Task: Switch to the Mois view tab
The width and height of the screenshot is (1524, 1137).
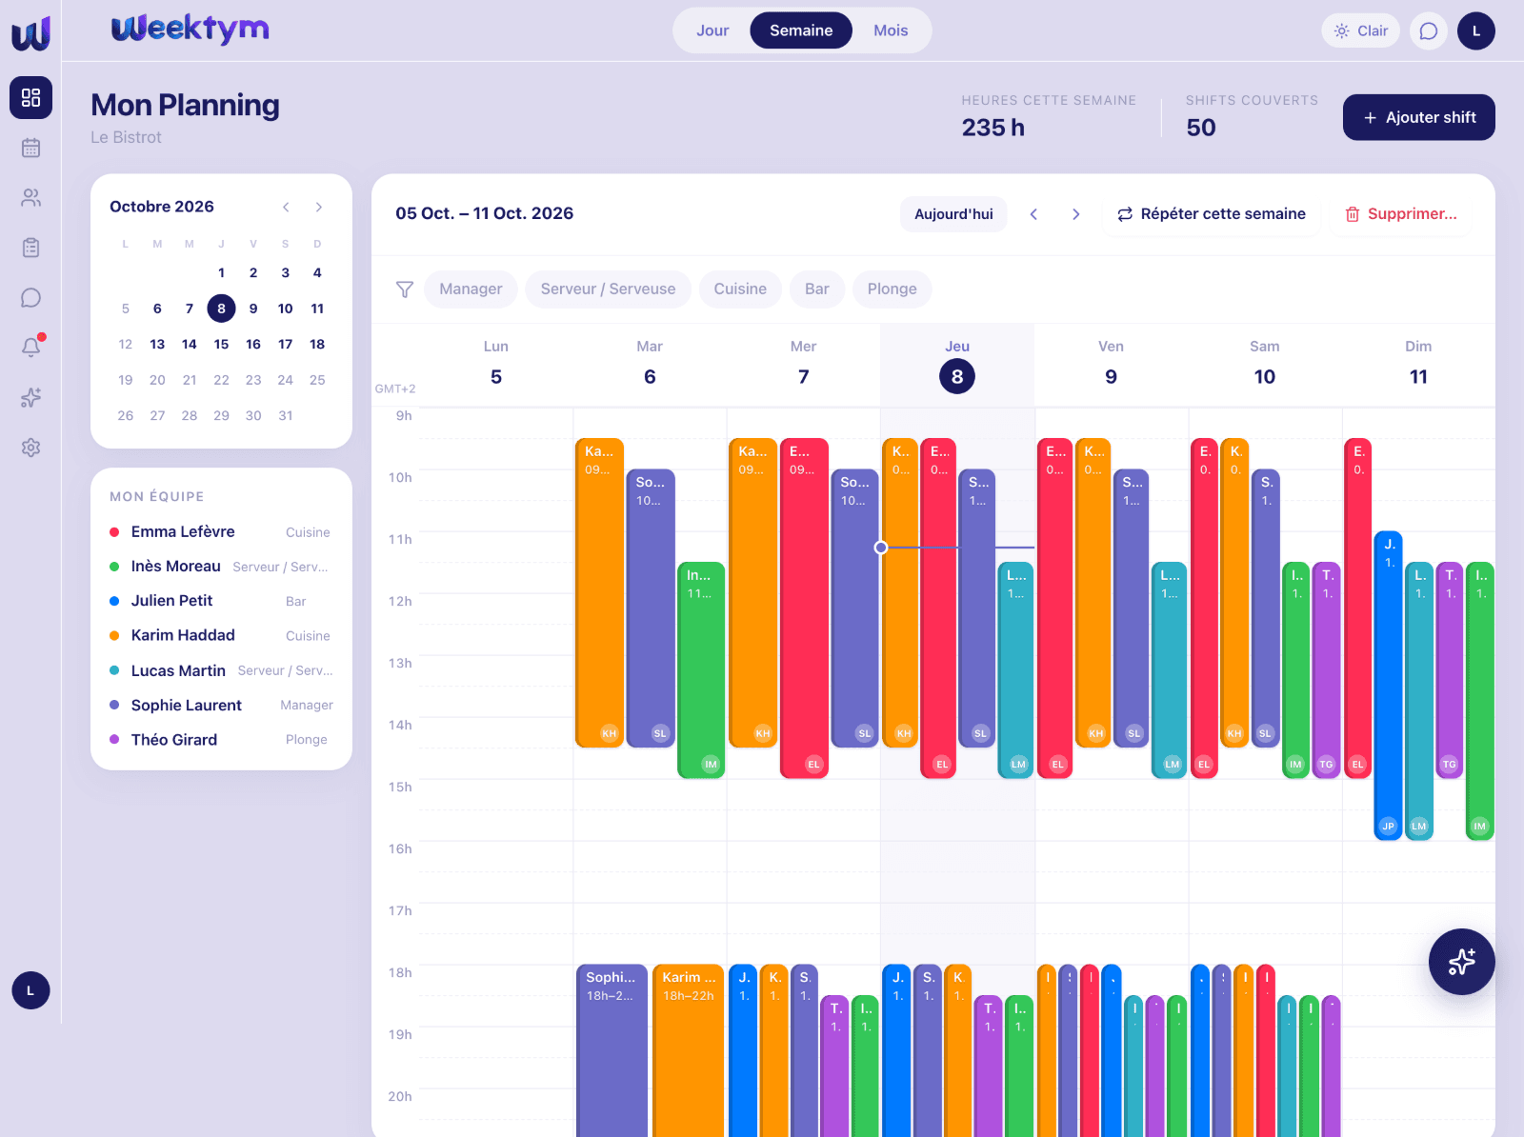Action: point(891,30)
